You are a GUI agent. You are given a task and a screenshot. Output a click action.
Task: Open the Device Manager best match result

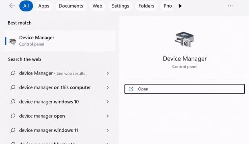coord(60,41)
